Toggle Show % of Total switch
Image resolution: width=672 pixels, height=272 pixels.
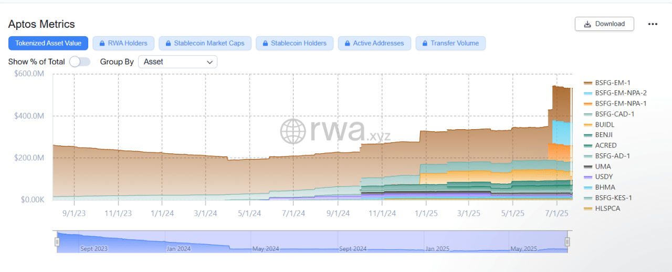coord(80,62)
